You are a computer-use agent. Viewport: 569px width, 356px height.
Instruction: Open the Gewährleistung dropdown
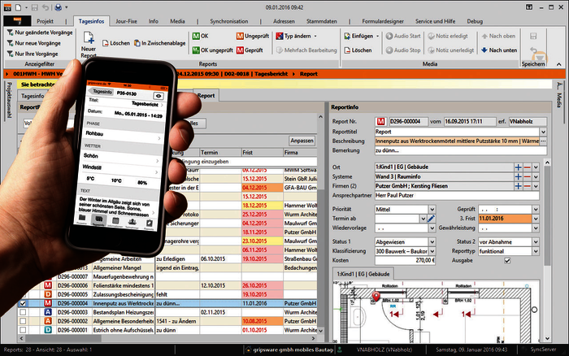(536, 228)
